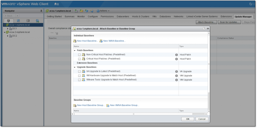Click the DC1 datacenter icon
Viewport: 257px width, 128px height.
click(x=11, y=29)
